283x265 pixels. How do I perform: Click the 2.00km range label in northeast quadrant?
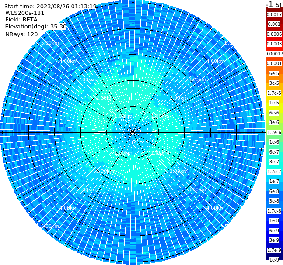pyautogui.click(x=179, y=98)
